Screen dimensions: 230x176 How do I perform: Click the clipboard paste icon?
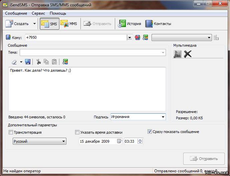(54, 62)
